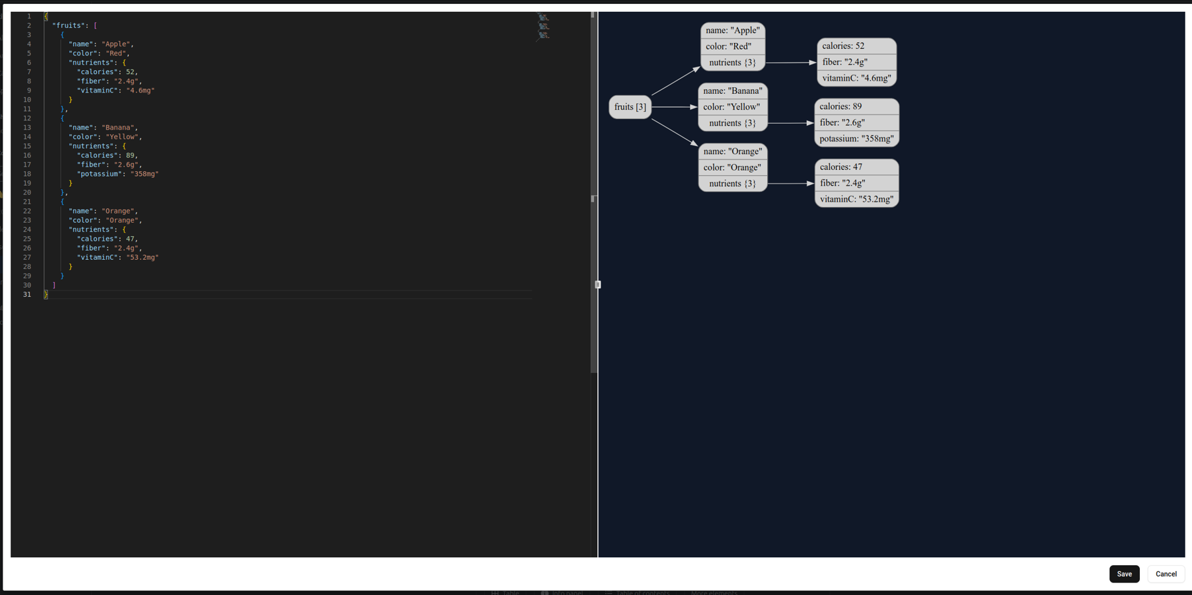
Task: Grab the split pane divider handle
Action: 598,284
